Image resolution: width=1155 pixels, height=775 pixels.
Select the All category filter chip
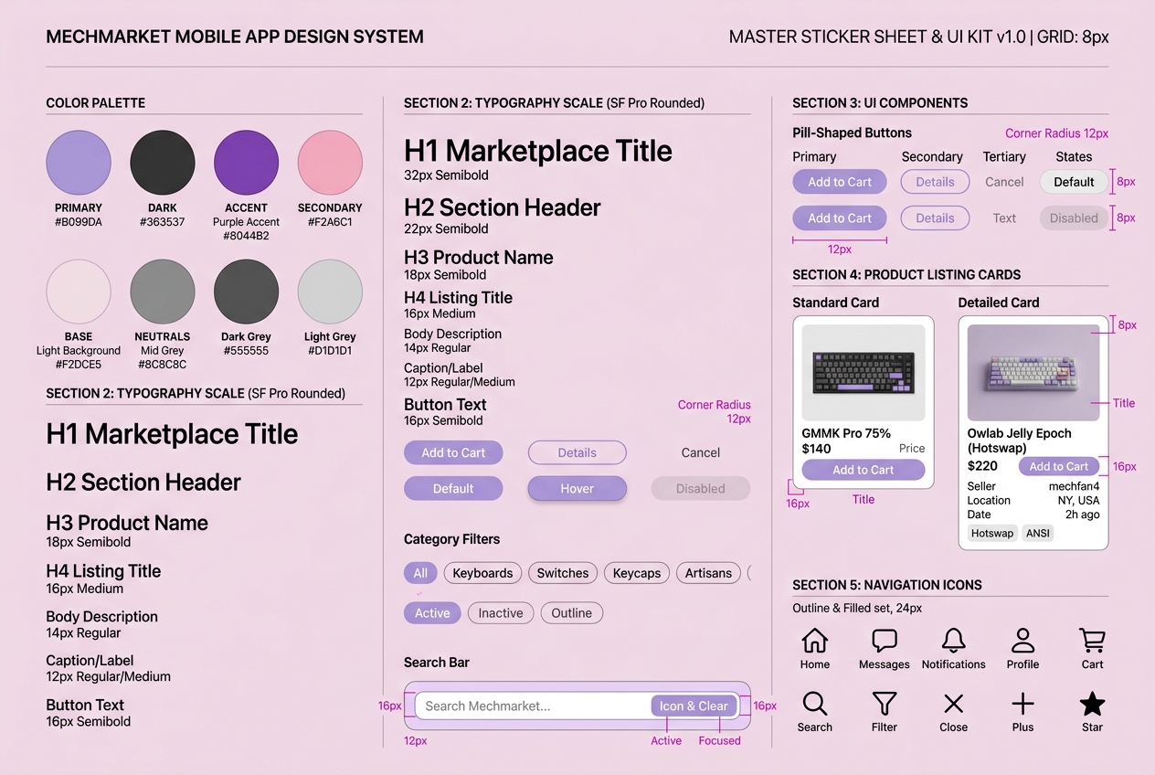(x=420, y=573)
